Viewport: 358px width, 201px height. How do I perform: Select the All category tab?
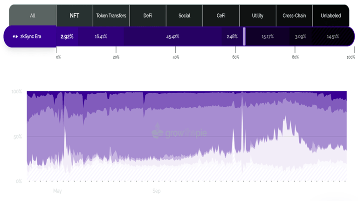pyautogui.click(x=33, y=15)
